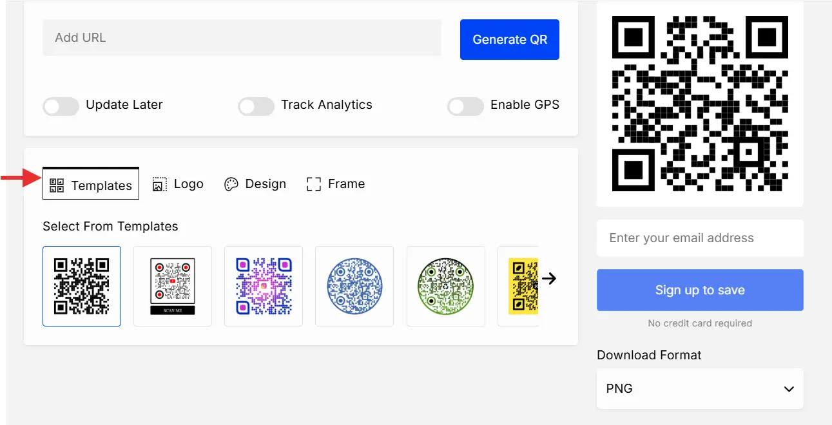
Task: Open the Design tab
Action: pyautogui.click(x=255, y=184)
